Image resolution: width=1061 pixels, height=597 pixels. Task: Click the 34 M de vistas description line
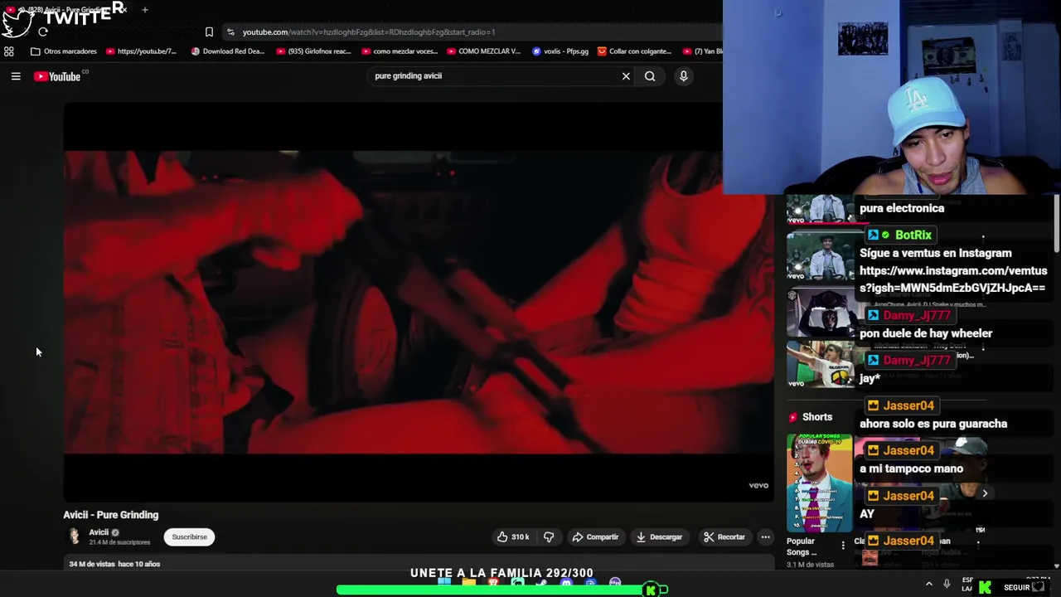coord(114,564)
